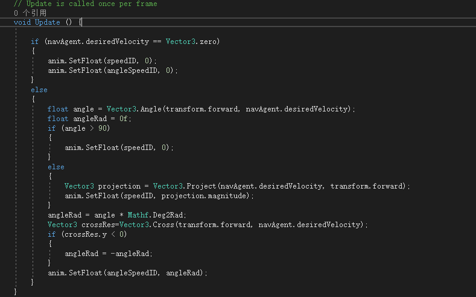Click the 'float angleRad = 0f' declaration
The image size is (476, 297).
coord(89,119)
